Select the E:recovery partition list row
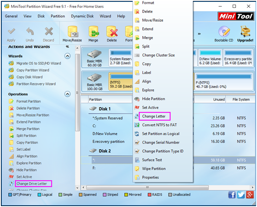 (168, 142)
